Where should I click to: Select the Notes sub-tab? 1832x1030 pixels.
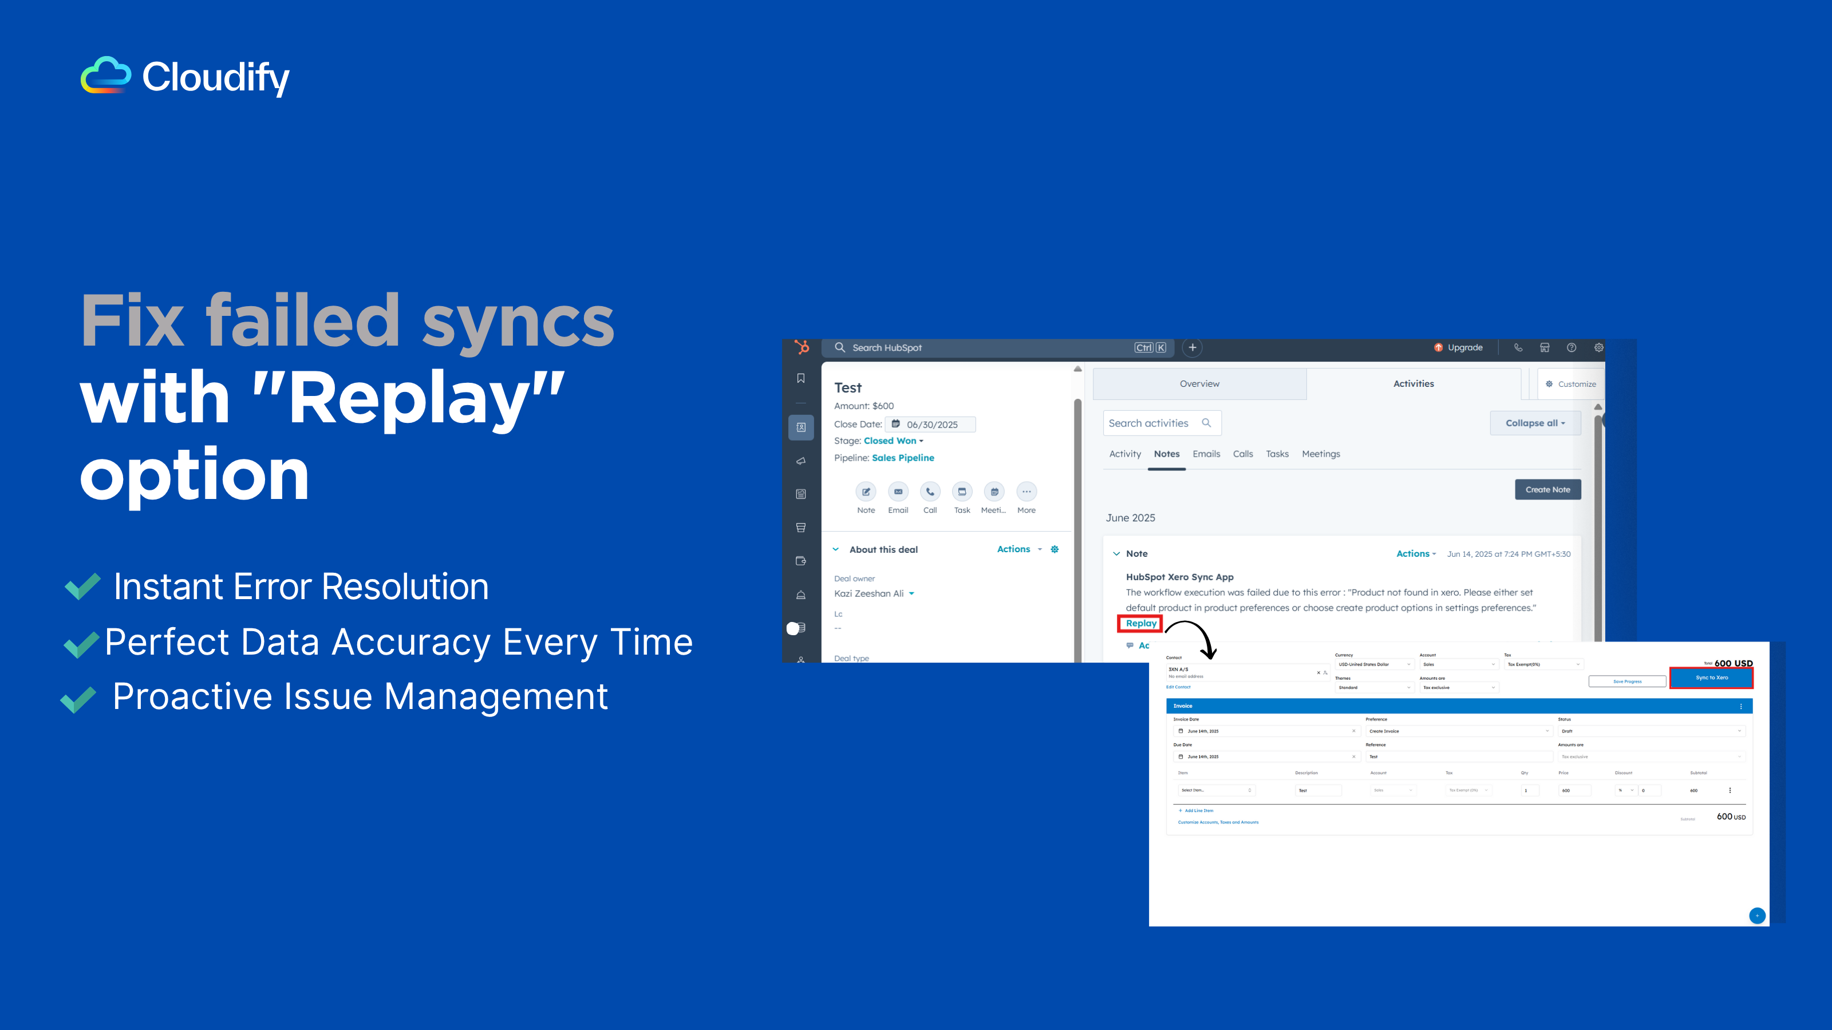click(1166, 454)
